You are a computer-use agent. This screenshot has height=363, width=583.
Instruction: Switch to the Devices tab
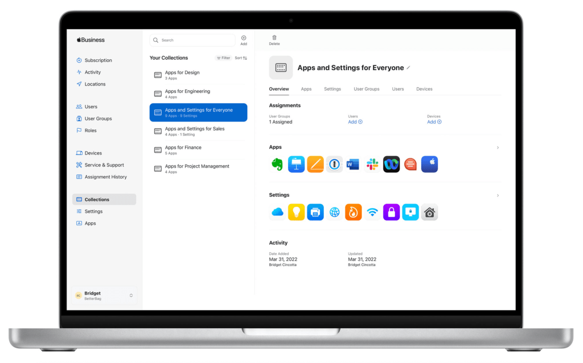click(424, 89)
